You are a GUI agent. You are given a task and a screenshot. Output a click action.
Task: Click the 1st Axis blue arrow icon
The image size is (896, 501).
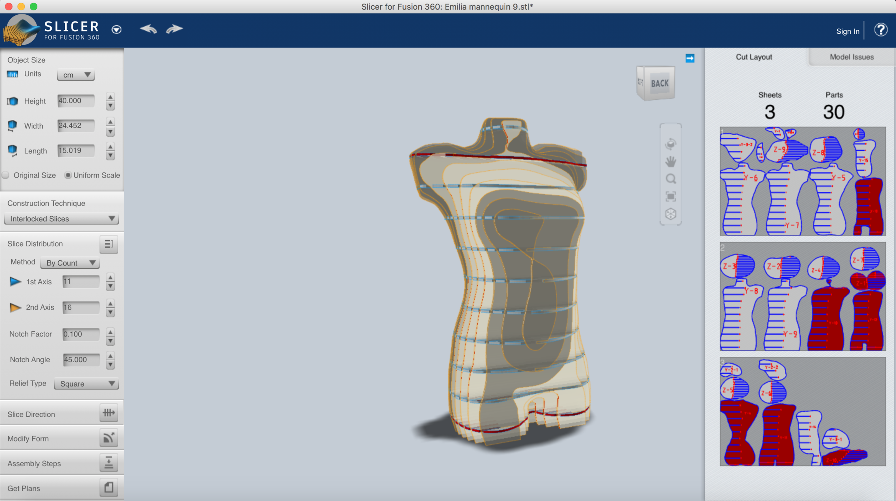(x=15, y=282)
